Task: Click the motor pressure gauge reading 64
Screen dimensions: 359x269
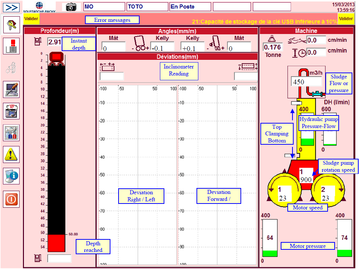Action: (x=270, y=238)
